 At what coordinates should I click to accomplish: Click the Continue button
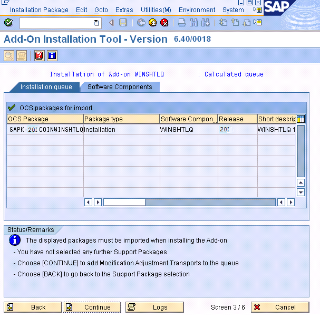pyautogui.click(x=92, y=307)
